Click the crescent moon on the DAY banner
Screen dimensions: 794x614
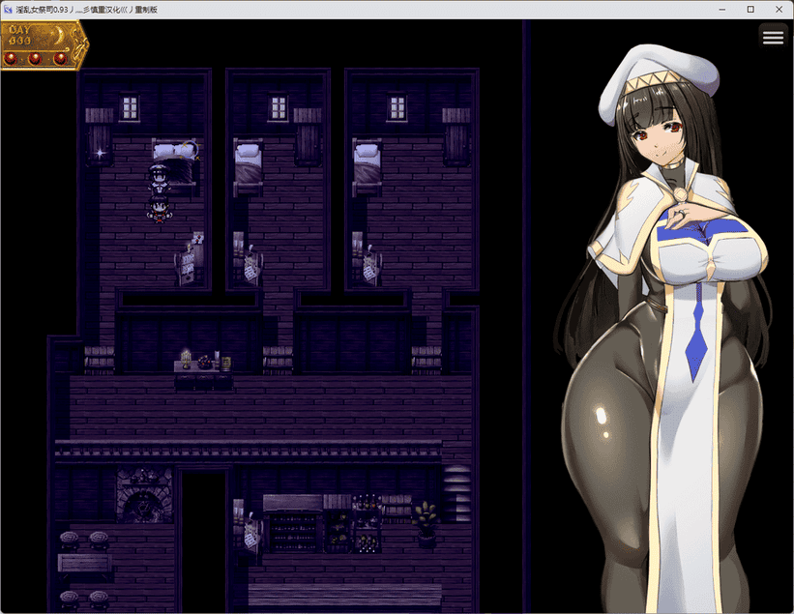pos(59,37)
